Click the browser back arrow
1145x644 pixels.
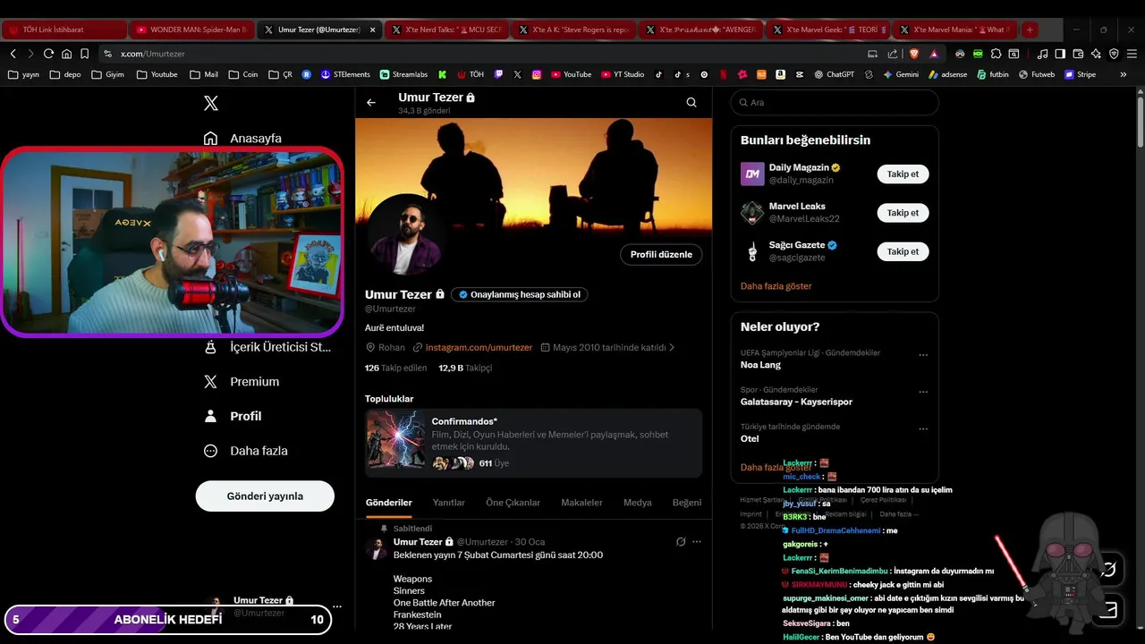tap(13, 54)
